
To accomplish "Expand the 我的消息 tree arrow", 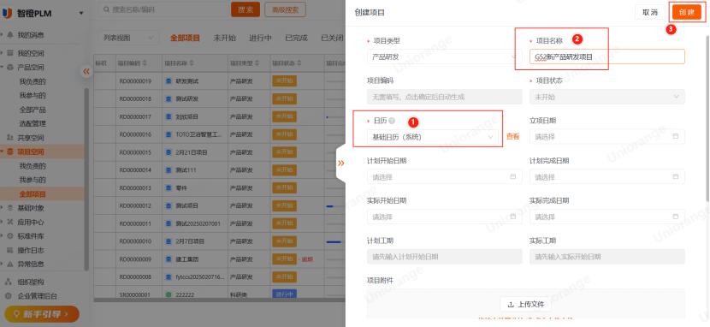I will [x=3, y=35].
